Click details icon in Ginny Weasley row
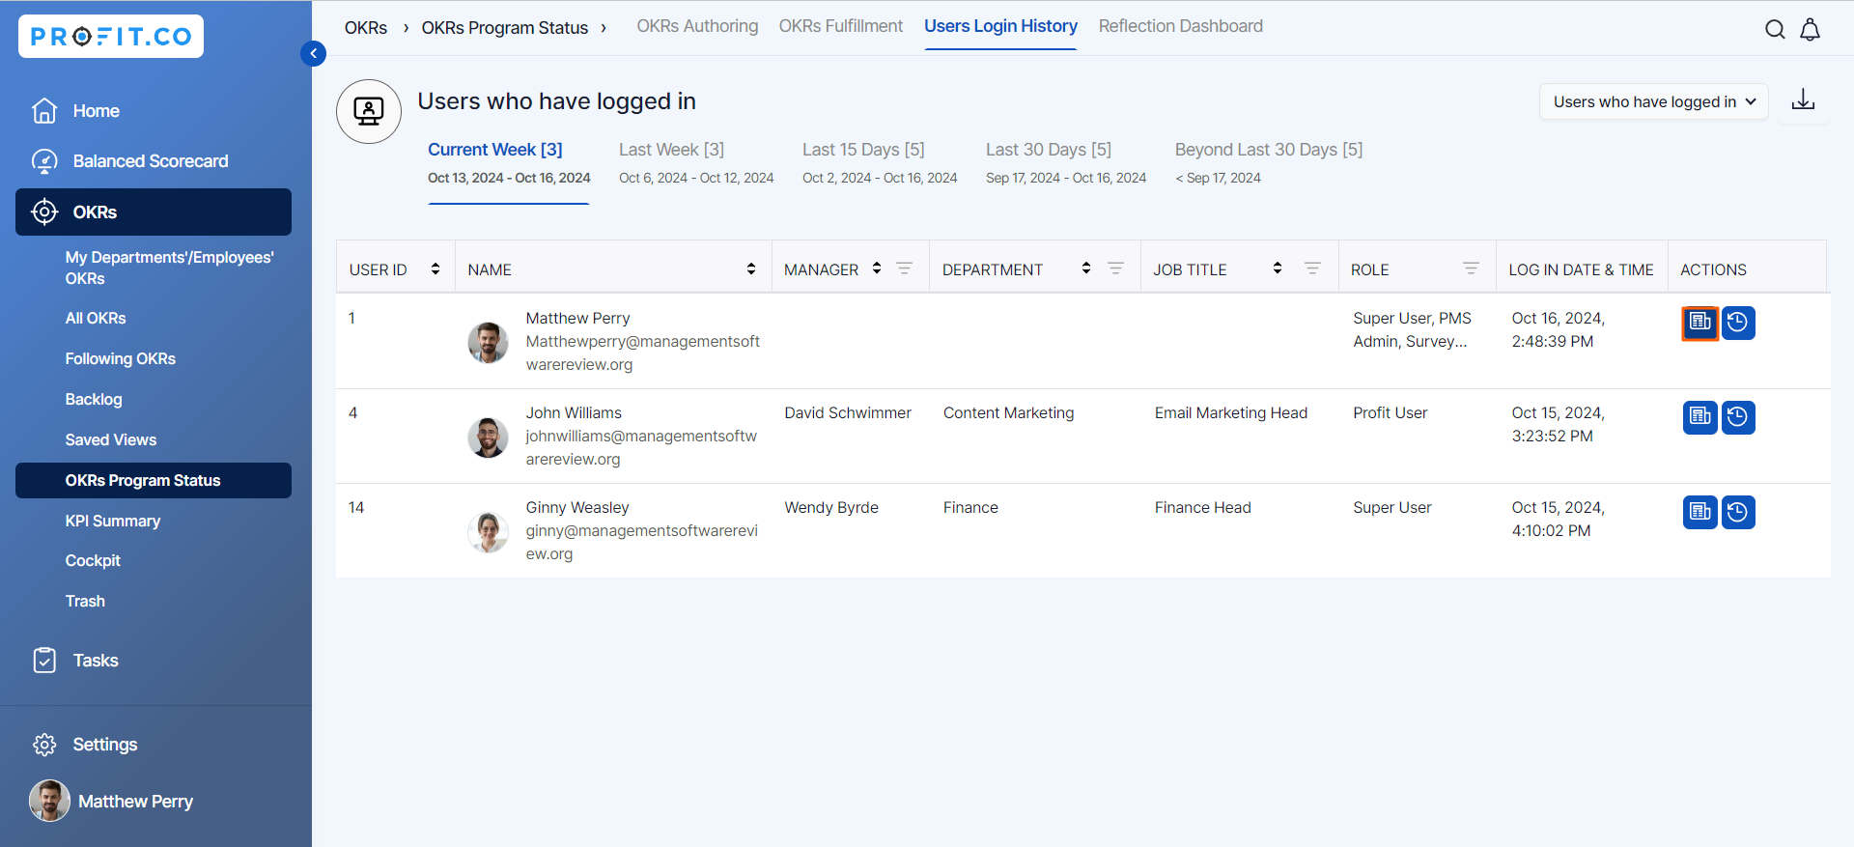 1699,512
